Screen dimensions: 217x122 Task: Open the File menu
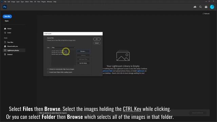coord(5,2)
